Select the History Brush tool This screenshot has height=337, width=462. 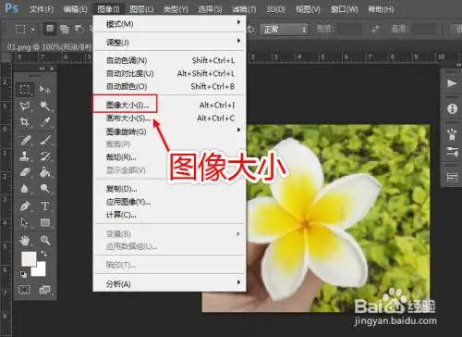(45, 156)
